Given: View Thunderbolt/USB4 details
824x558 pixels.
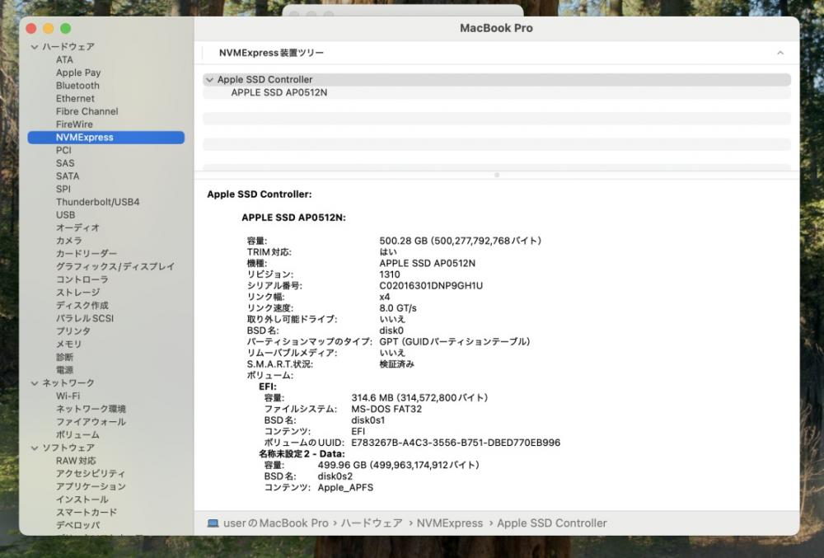Looking at the screenshot, I should [x=98, y=202].
